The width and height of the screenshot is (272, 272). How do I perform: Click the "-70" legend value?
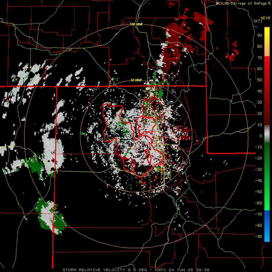click(258, 214)
